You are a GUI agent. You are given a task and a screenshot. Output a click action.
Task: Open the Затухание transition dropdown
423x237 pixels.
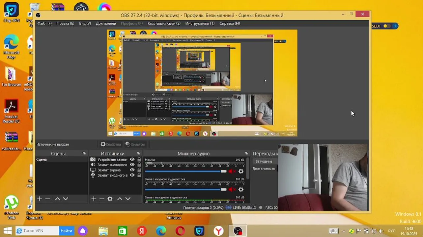[x=266, y=161]
